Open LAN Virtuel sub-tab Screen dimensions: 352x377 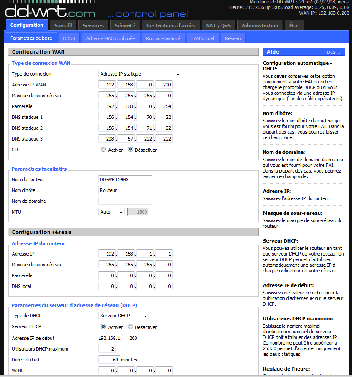pos(203,38)
